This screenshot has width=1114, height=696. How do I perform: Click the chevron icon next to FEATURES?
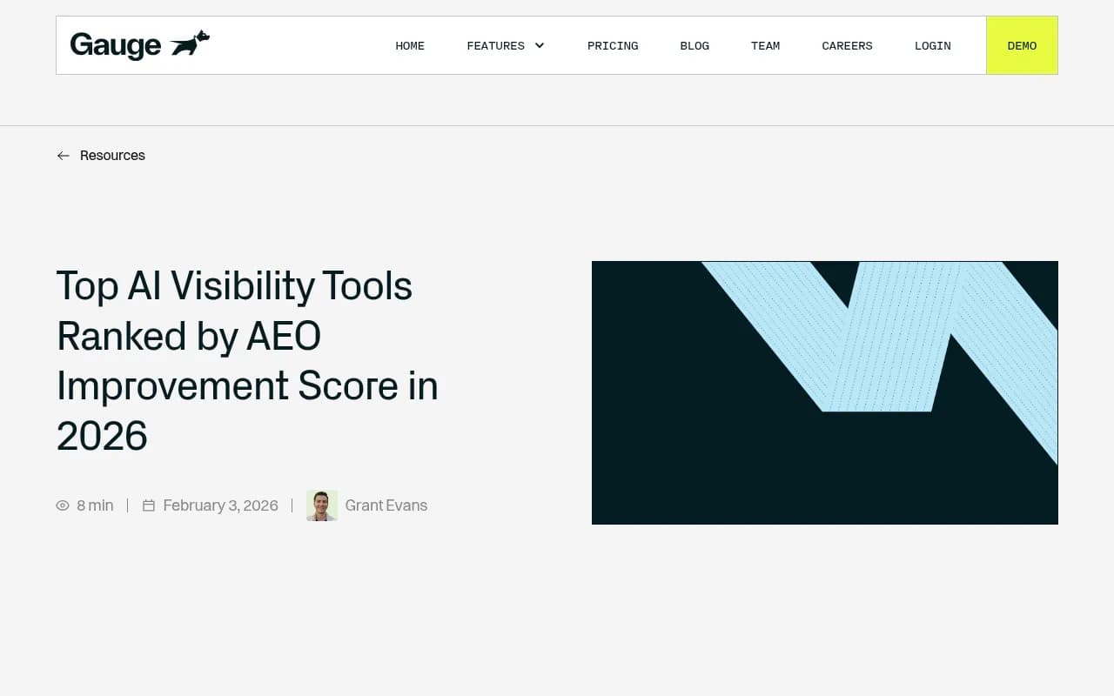pyautogui.click(x=540, y=45)
